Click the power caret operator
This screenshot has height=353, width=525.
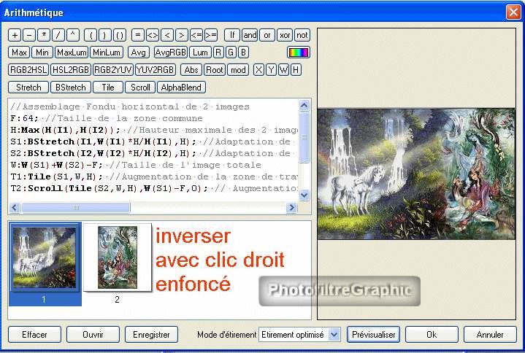(72, 35)
